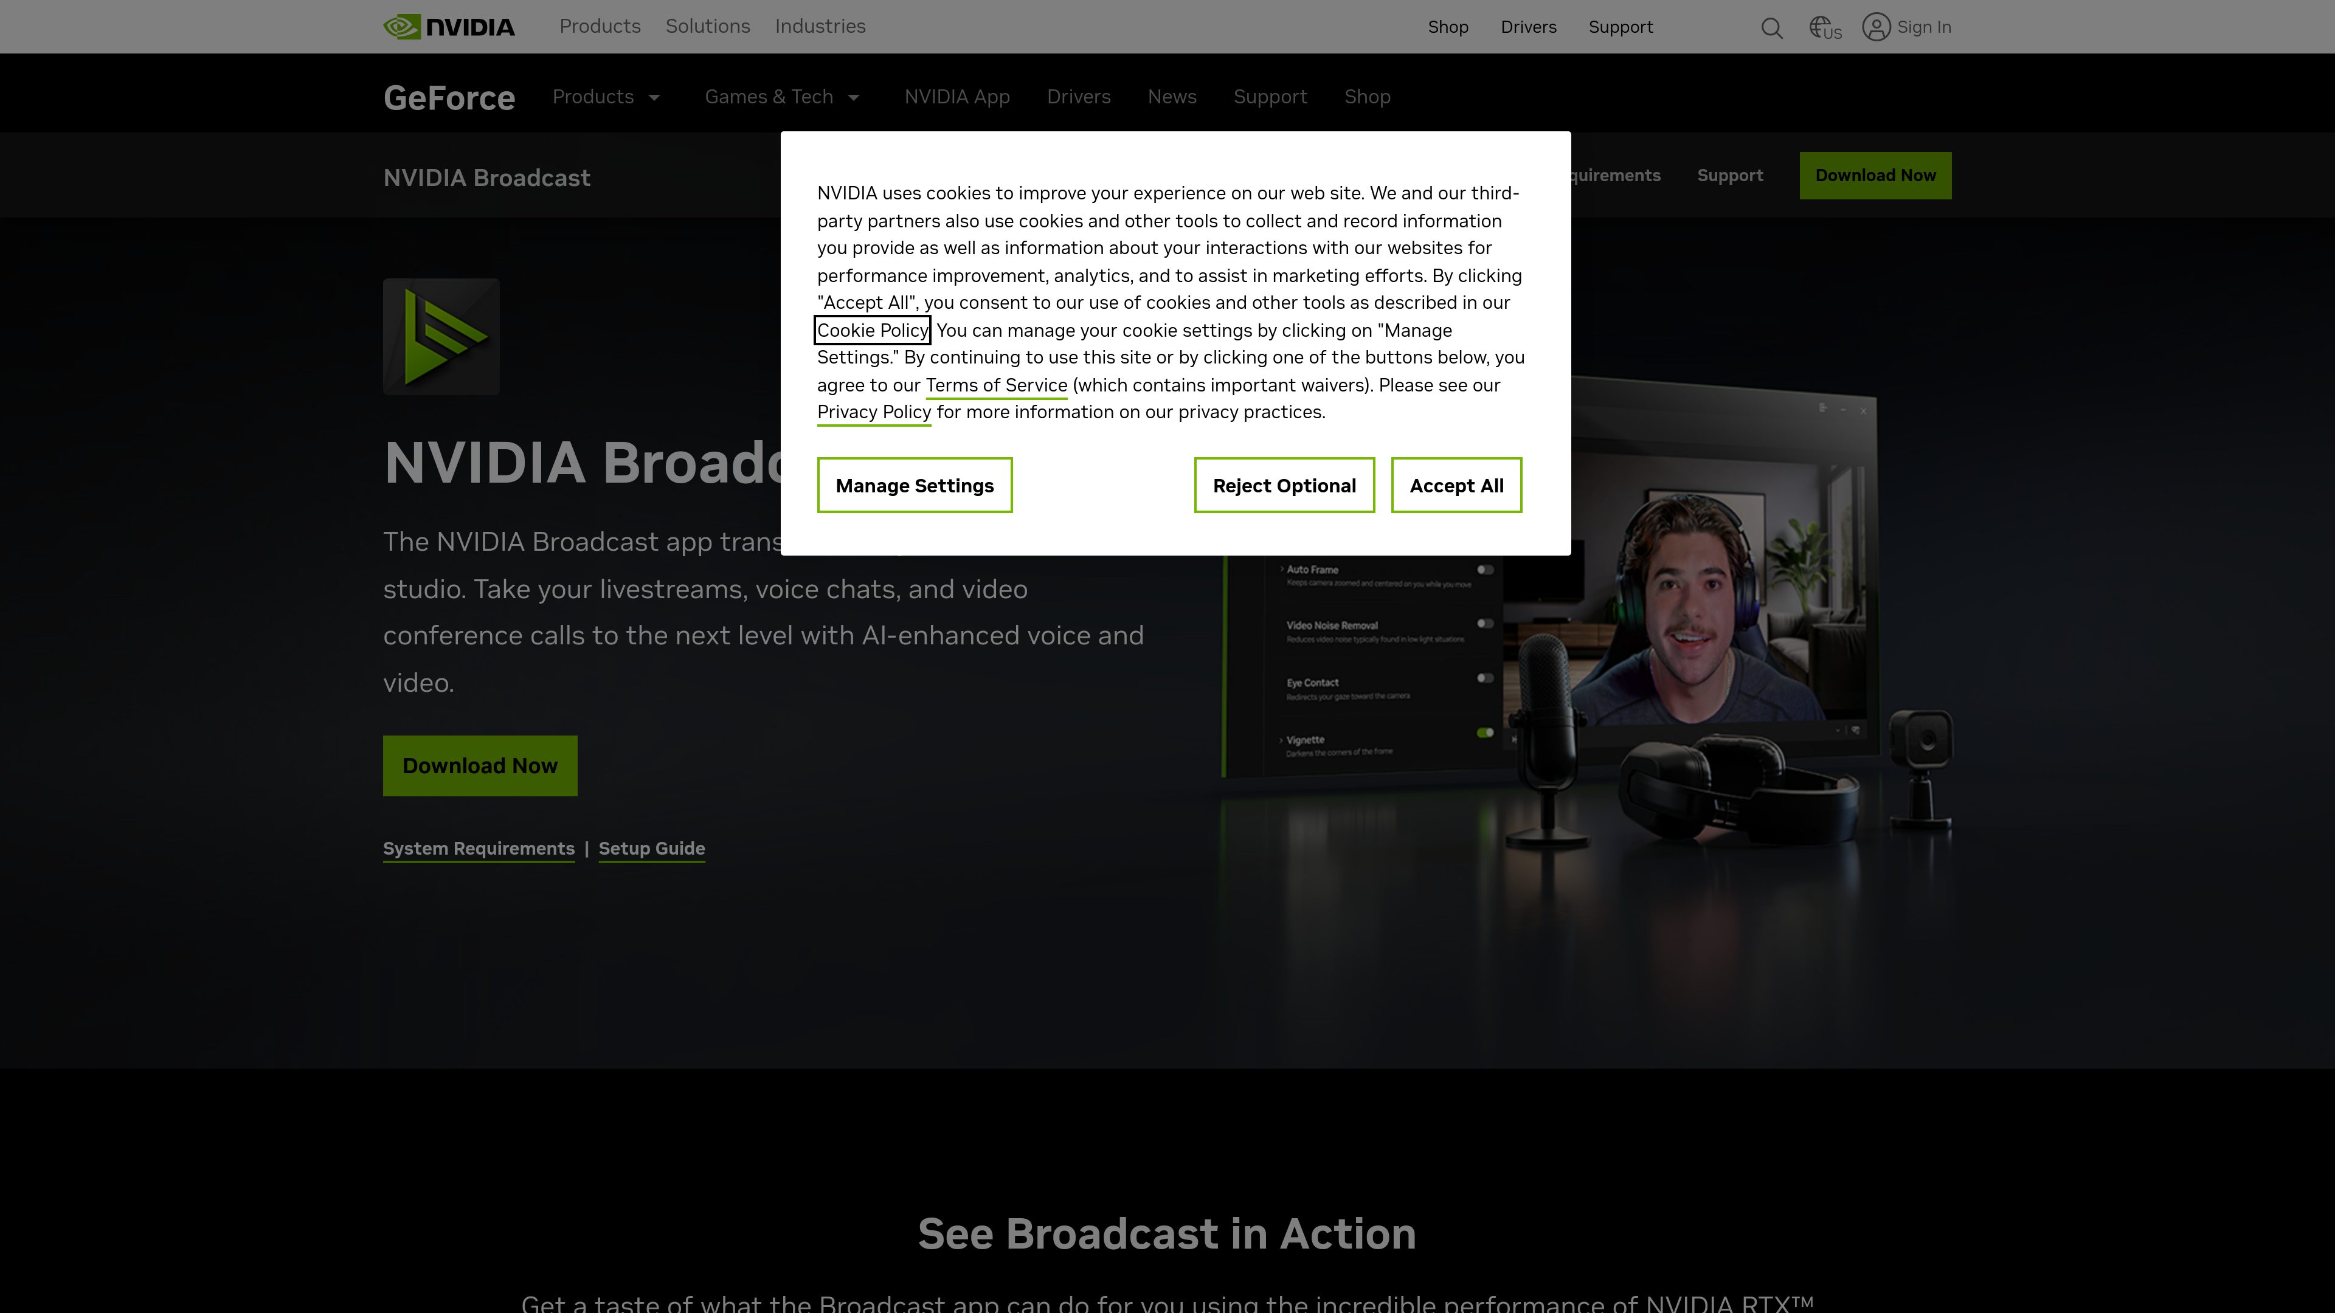Click the Accept All cookies button

pyautogui.click(x=1456, y=485)
